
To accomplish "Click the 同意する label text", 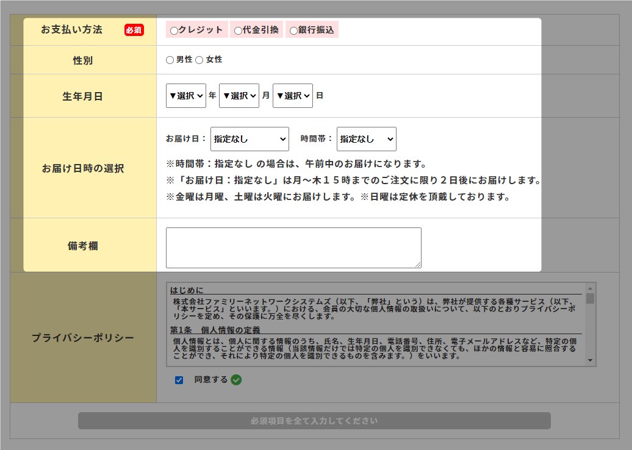I will tap(211, 379).
